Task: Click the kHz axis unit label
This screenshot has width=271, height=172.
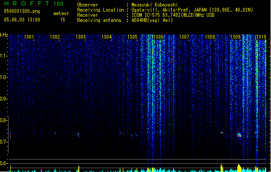Action: point(4,35)
